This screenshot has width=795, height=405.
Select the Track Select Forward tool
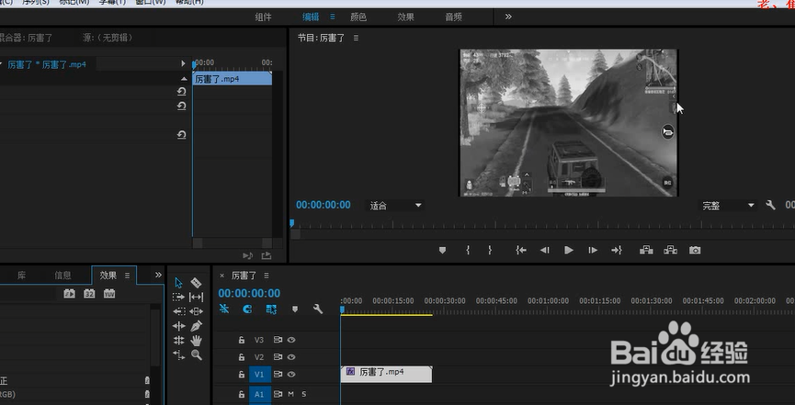click(x=178, y=297)
